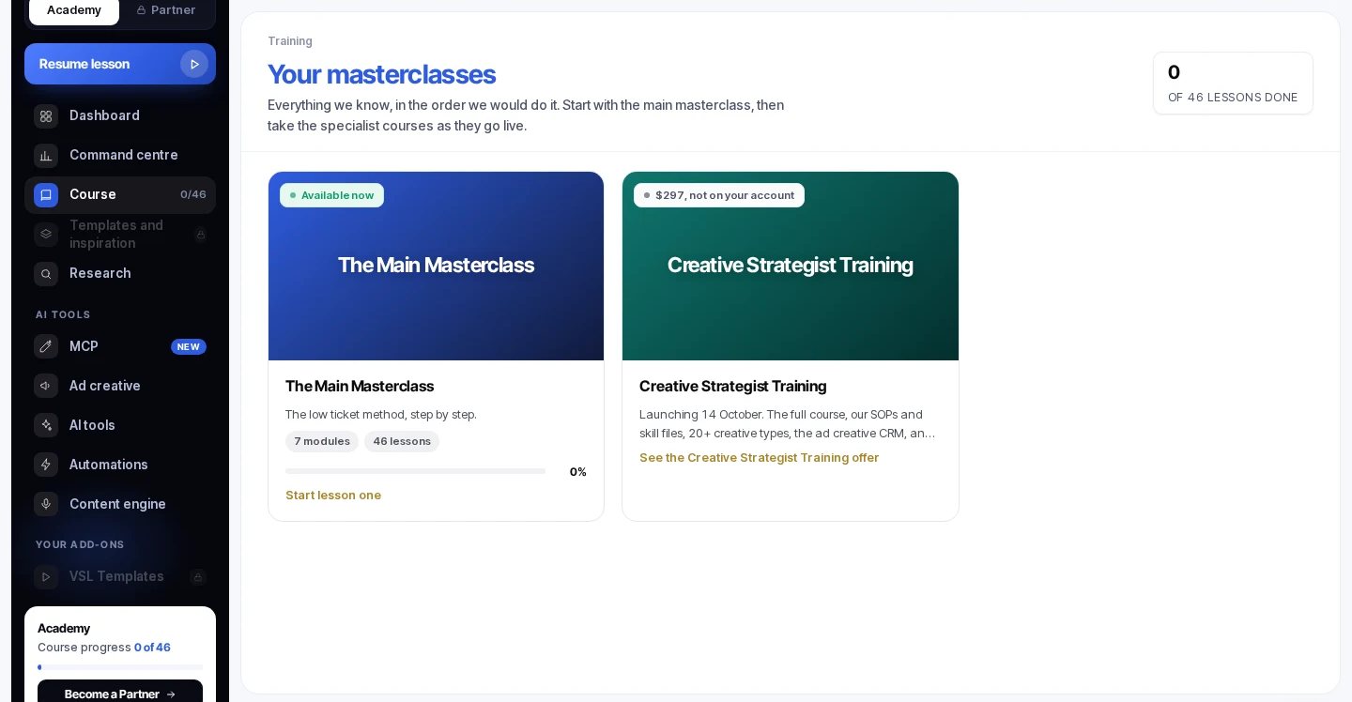Click the Automations lightning icon
The width and height of the screenshot is (1352, 702).
pos(46,465)
